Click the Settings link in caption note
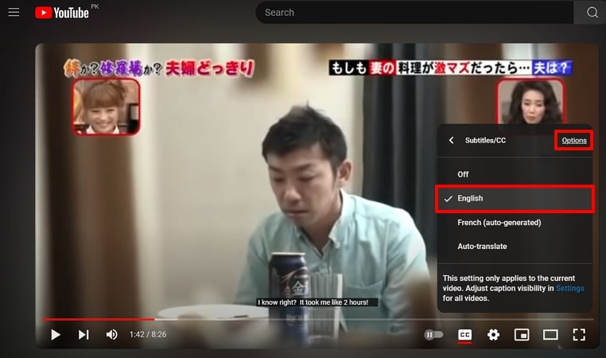 point(569,288)
